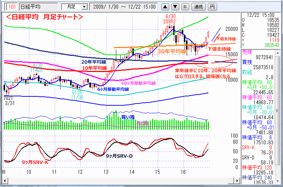Click the 14963.77 moving average value
The height and width of the screenshot is (187, 283).
[x=264, y=102]
